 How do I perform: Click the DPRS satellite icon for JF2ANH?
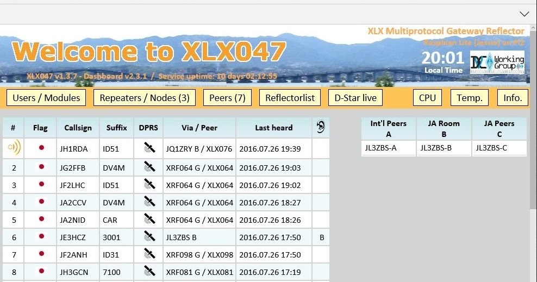click(149, 254)
